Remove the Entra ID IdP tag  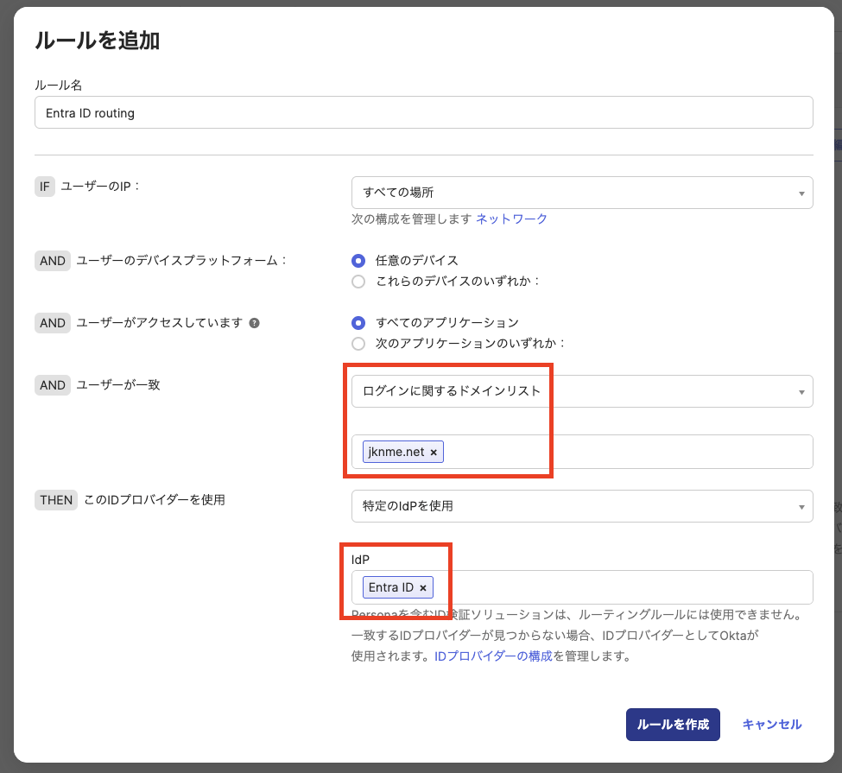[x=423, y=588]
